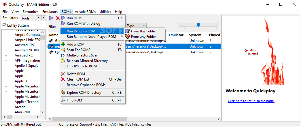Image resolution: width=301 pixels, height=127 pixels.
Task: Click the question-mark icon for From this Folder
Action: click(127, 31)
